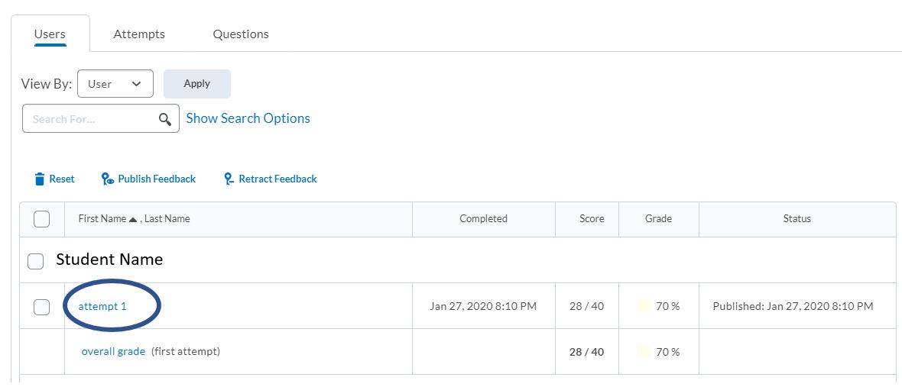Open the overall grade link
902x387 pixels.
(x=113, y=352)
